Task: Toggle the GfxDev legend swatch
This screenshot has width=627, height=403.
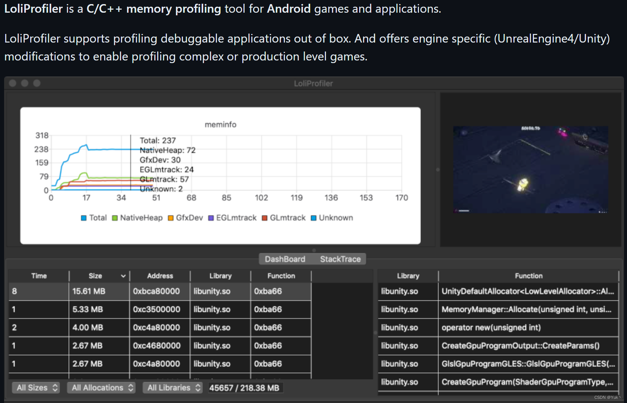Action: pyautogui.click(x=171, y=218)
